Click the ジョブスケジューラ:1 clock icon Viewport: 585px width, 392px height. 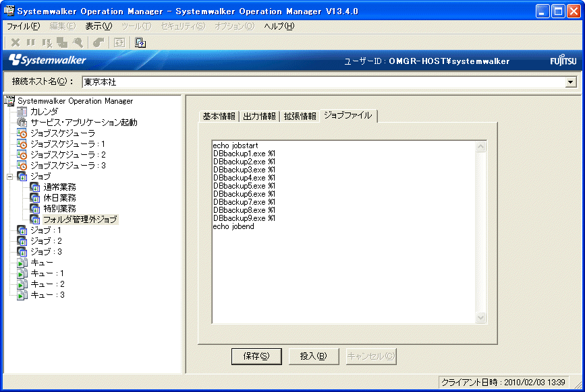coord(22,144)
